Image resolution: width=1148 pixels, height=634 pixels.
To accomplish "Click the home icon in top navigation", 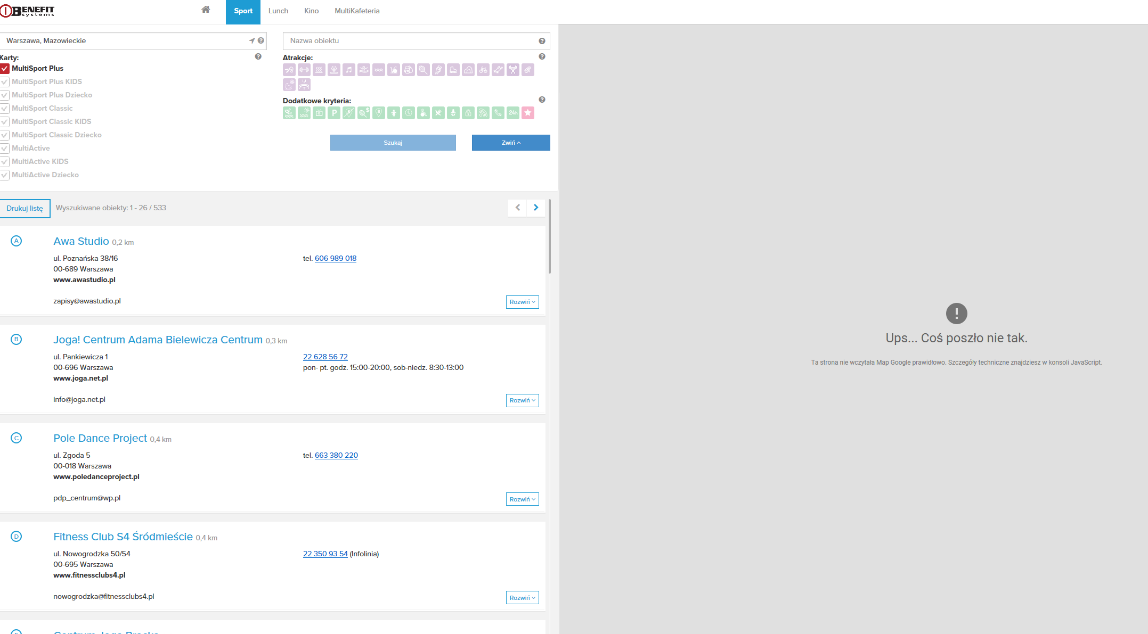I will pyautogui.click(x=206, y=10).
